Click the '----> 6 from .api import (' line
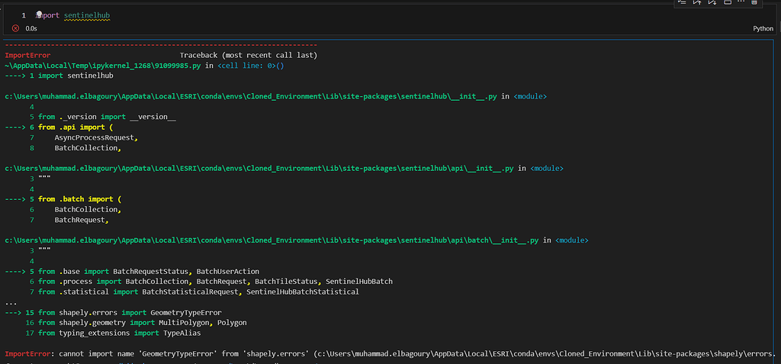 point(59,127)
